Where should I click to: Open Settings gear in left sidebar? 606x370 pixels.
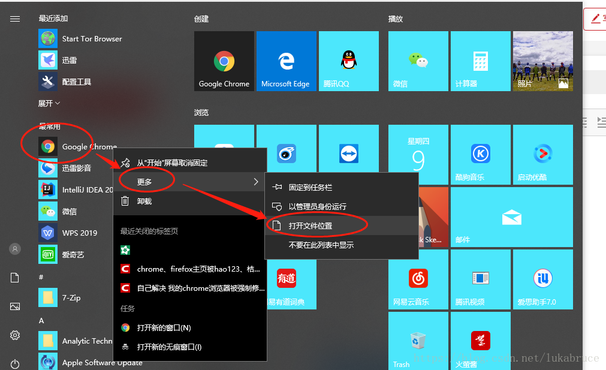[15, 335]
